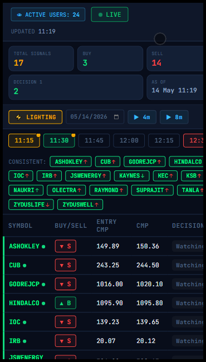The width and height of the screenshot is (206, 362).
Task: Toggle the LIGHTING mode button
Action: (x=36, y=118)
